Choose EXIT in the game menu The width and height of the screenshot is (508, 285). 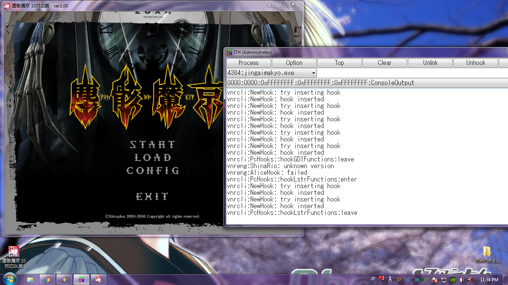click(x=152, y=197)
